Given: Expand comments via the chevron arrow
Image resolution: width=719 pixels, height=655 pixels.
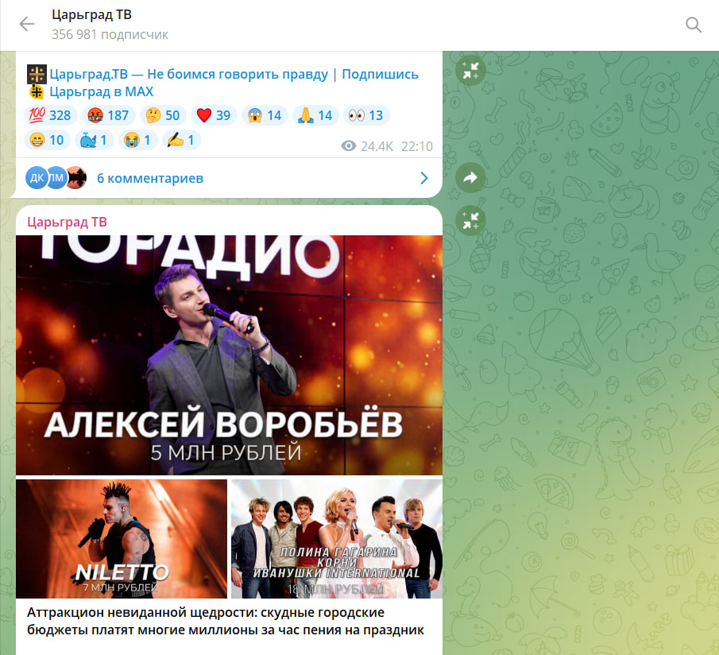Looking at the screenshot, I should click(x=424, y=178).
